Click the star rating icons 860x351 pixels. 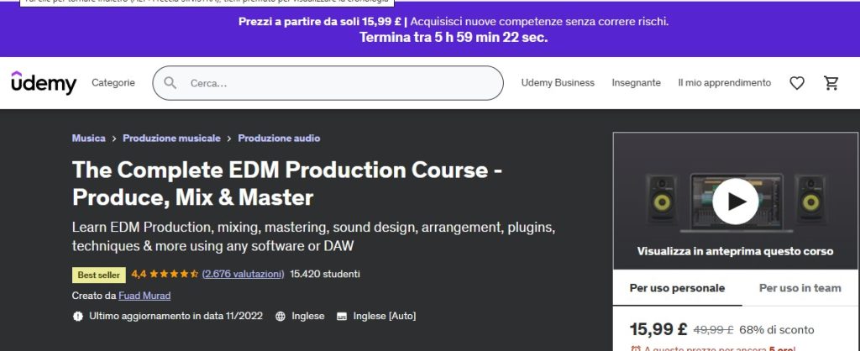173,274
